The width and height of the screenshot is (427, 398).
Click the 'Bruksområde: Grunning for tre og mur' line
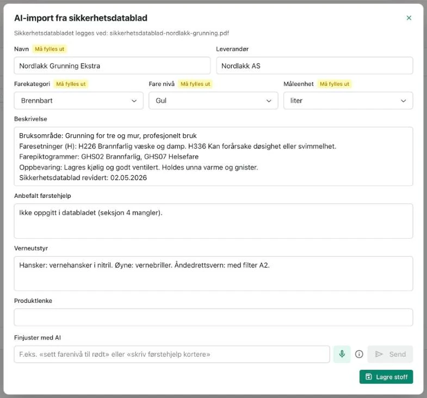108,135
